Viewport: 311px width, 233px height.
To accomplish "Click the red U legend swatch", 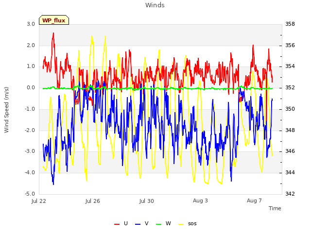I will tap(117, 224).
